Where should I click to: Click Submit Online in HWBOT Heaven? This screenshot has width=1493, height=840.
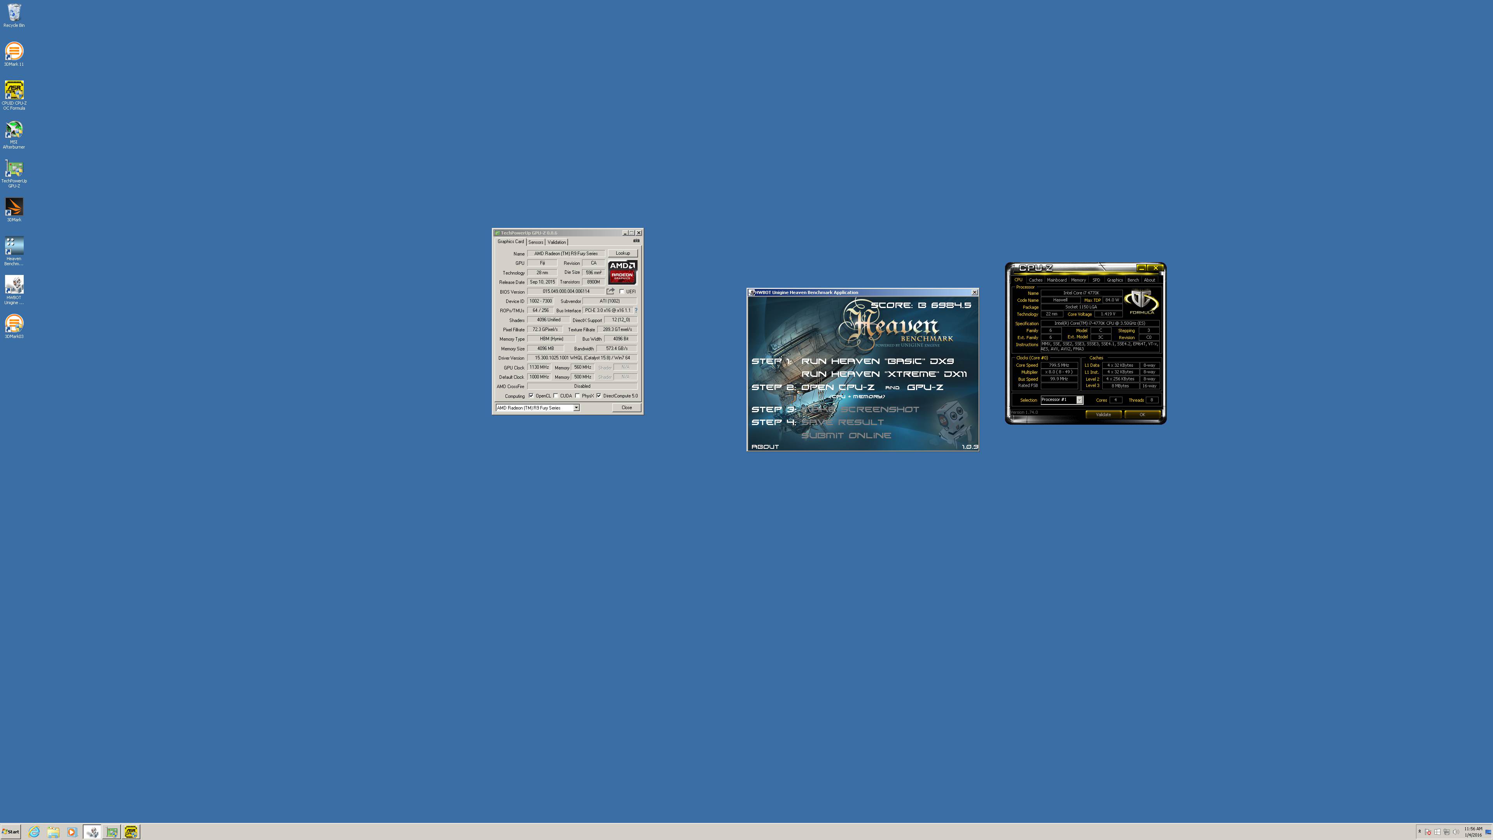click(x=846, y=436)
